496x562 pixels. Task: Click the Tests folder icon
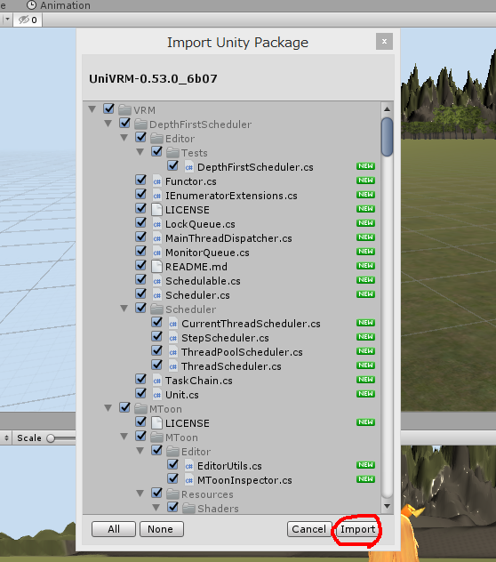point(172,153)
